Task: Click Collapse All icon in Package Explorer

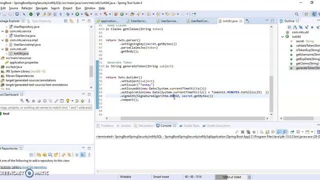Action: (x=65, y=21)
